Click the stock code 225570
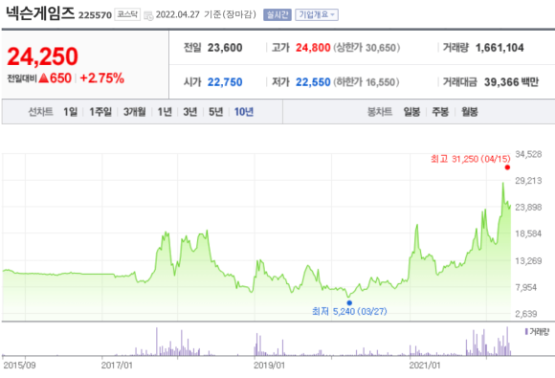The width and height of the screenshot is (555, 378). [x=95, y=15]
